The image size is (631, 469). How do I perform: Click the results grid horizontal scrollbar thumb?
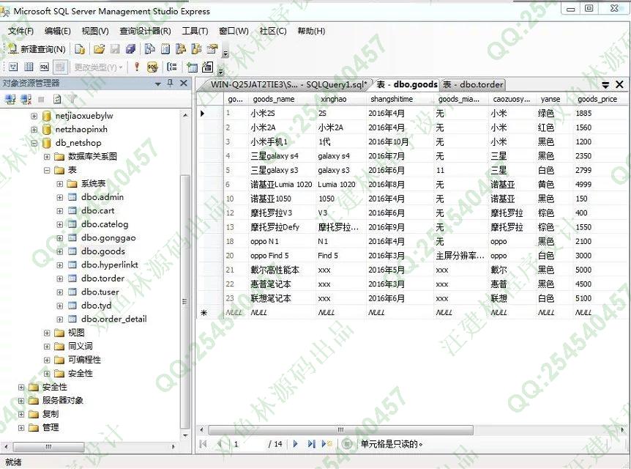point(340,430)
